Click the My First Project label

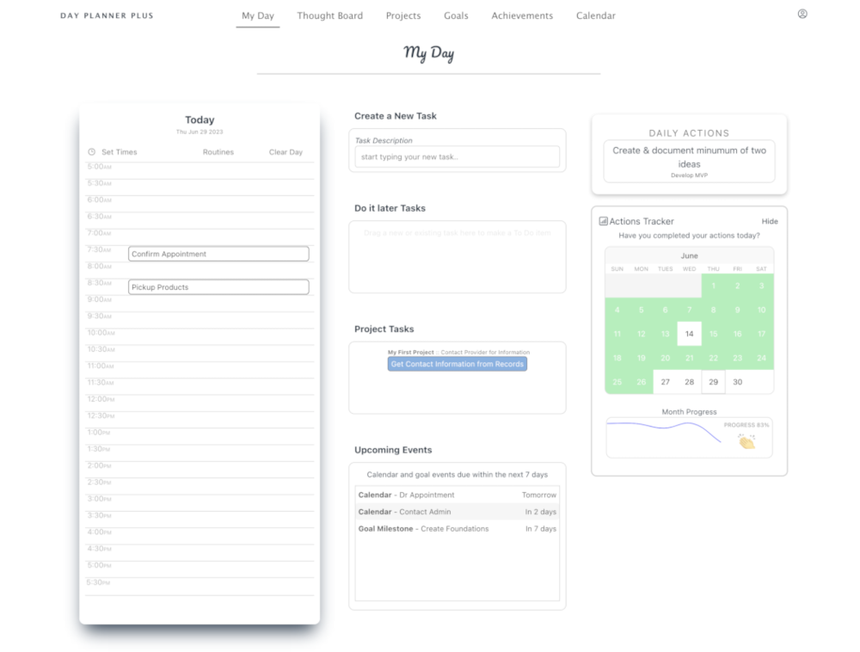(x=411, y=352)
